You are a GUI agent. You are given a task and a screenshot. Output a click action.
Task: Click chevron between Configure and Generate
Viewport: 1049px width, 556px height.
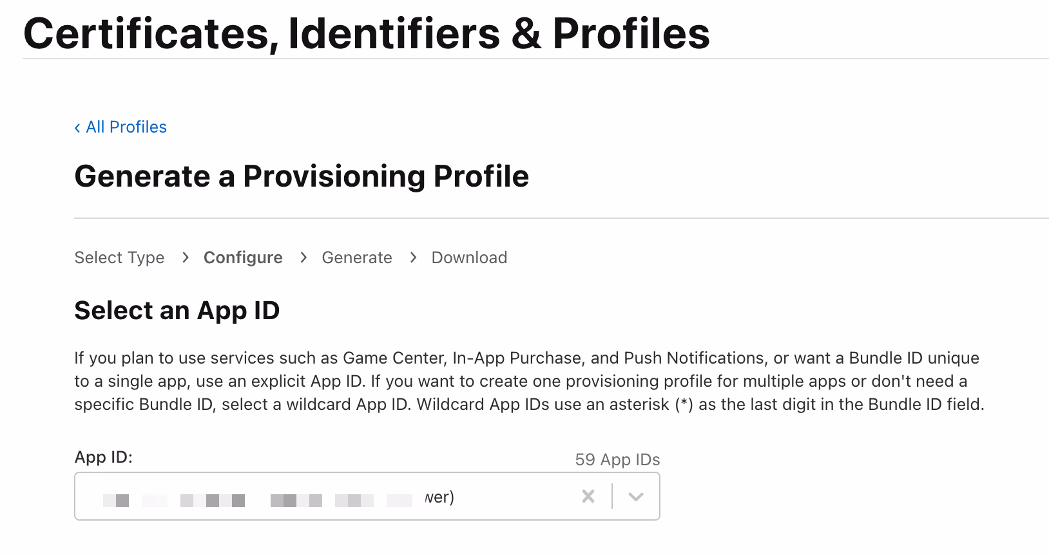(x=303, y=258)
